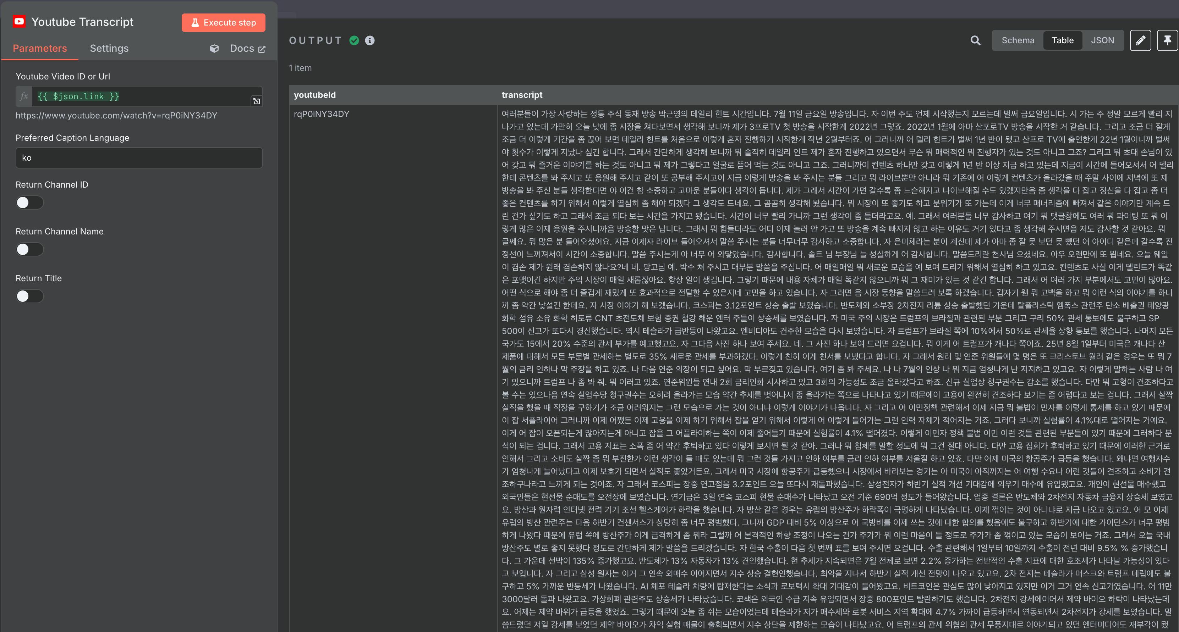Image resolution: width=1179 pixels, height=632 pixels.
Task: Click the fx expression icon
Action: (24, 96)
